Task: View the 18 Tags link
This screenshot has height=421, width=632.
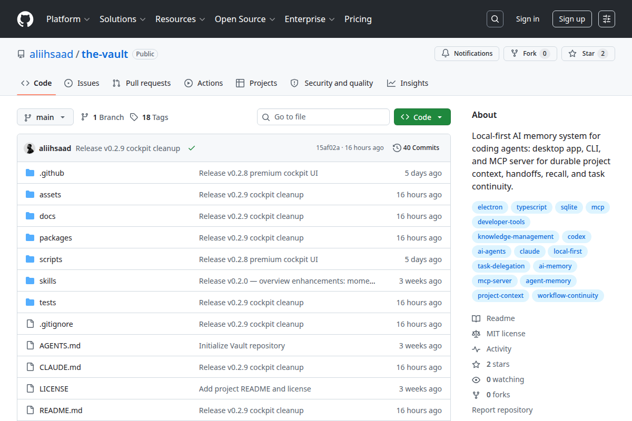Action: (149, 117)
